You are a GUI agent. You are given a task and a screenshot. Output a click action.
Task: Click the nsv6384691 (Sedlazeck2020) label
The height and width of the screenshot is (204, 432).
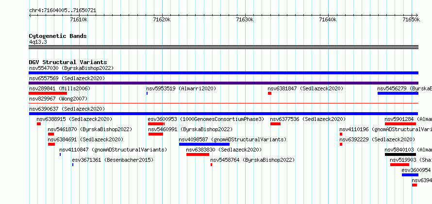point(85,139)
